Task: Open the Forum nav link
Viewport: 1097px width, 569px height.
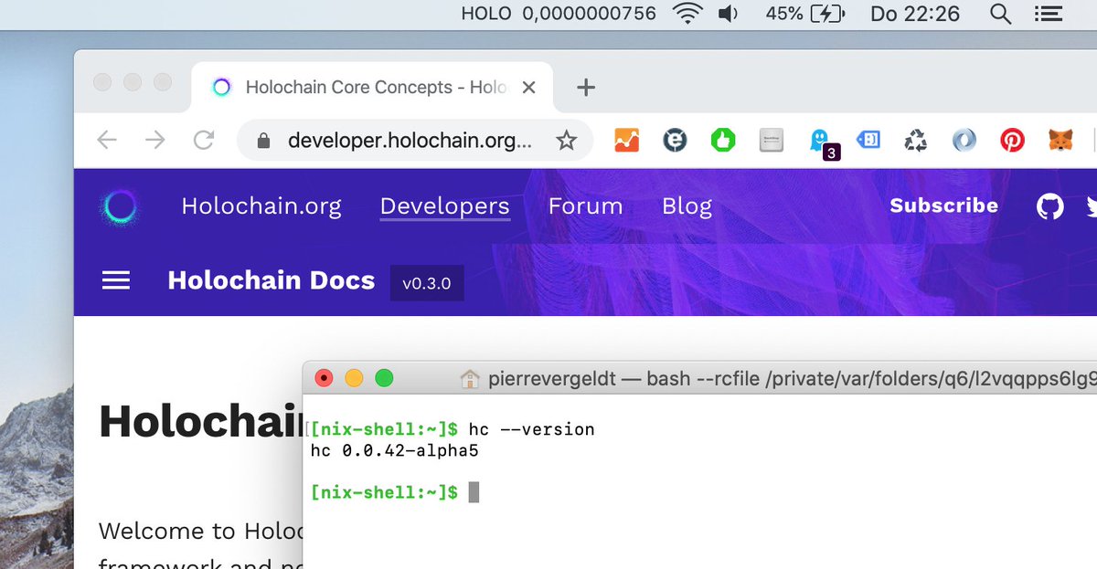Action: 586,206
